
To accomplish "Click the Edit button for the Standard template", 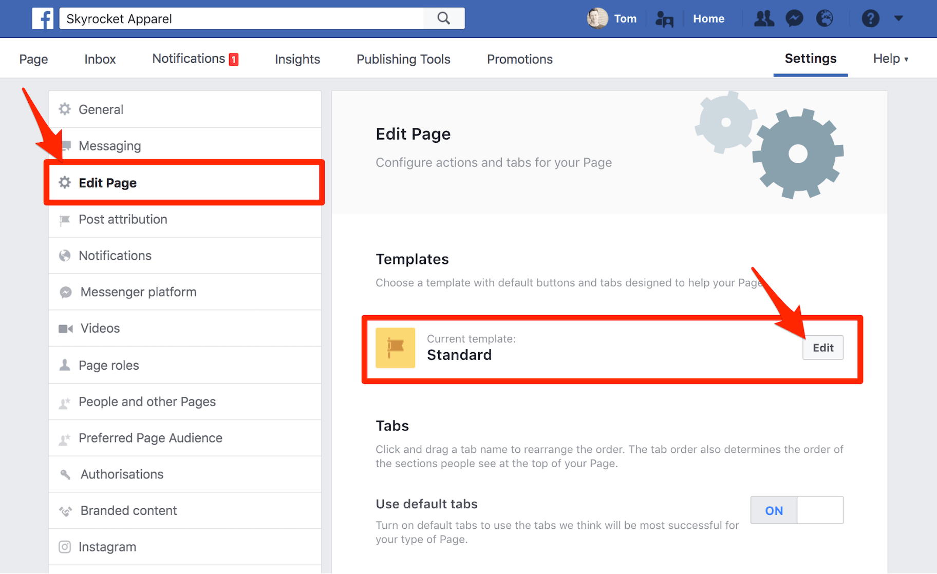I will point(822,348).
